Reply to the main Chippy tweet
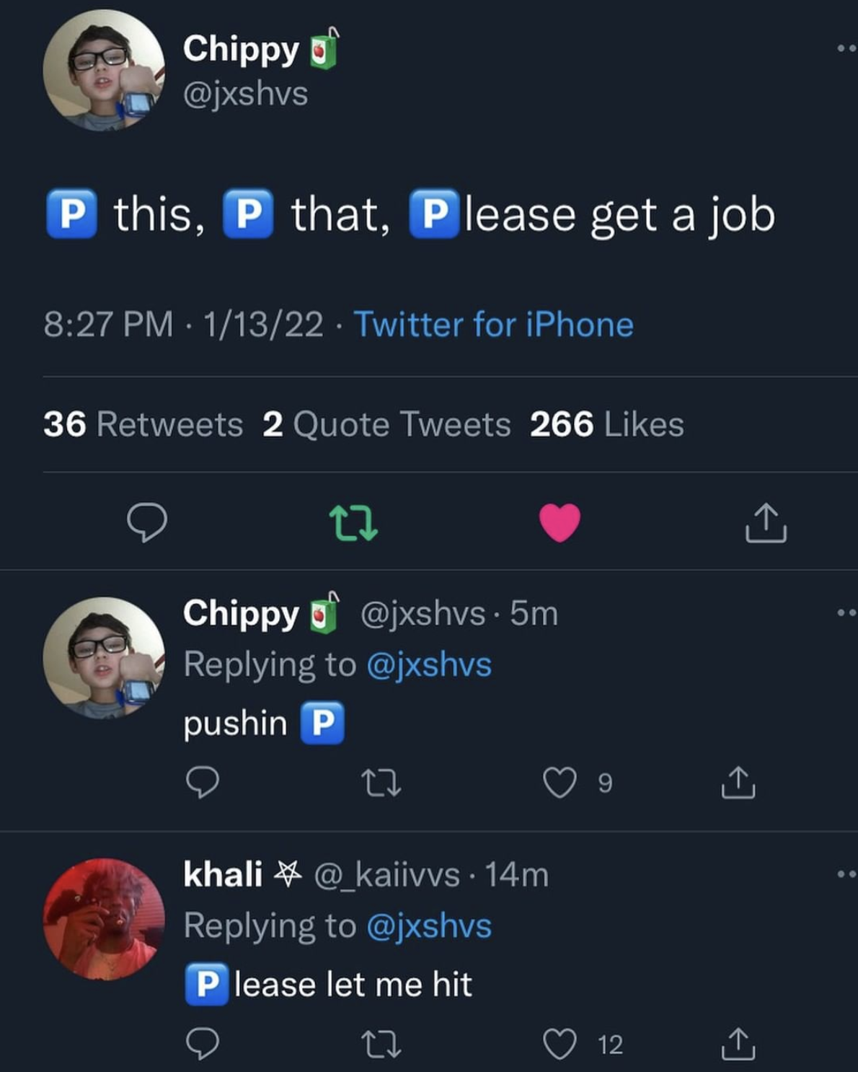The height and width of the screenshot is (1072, 858). click(x=146, y=522)
